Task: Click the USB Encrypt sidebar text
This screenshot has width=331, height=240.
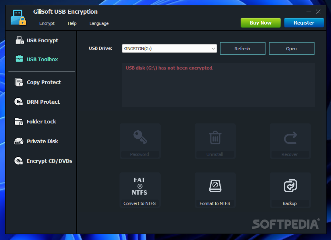Action: click(x=43, y=40)
